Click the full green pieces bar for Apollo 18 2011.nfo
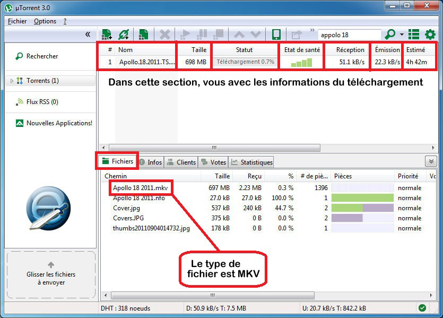The height and width of the screenshot is (318, 443). (x=362, y=198)
